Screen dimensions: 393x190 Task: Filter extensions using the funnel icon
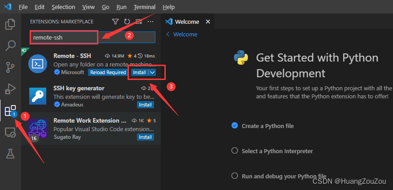[115, 22]
